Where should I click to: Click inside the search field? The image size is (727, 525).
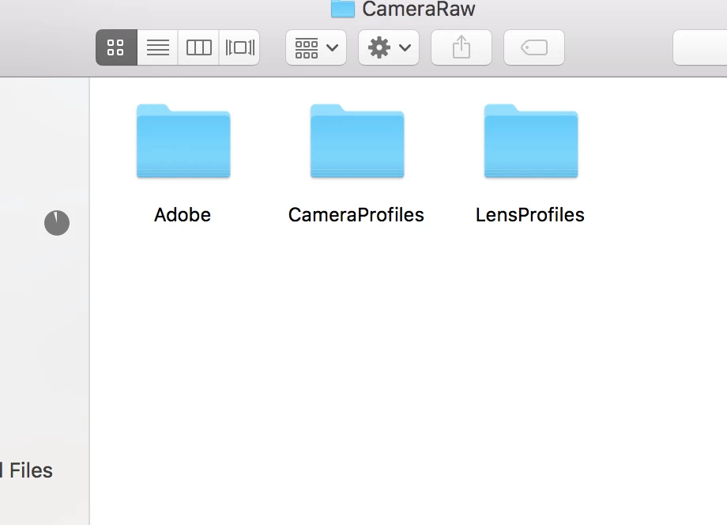pyautogui.click(x=700, y=47)
